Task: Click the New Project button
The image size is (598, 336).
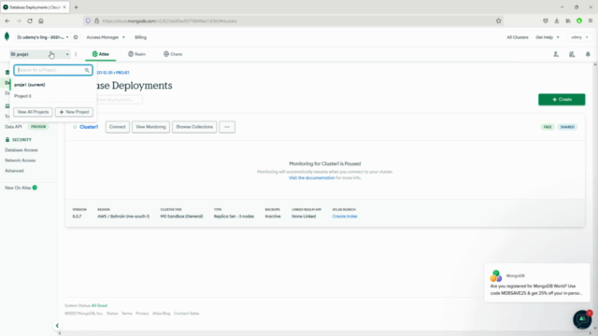Action: pyautogui.click(x=74, y=112)
